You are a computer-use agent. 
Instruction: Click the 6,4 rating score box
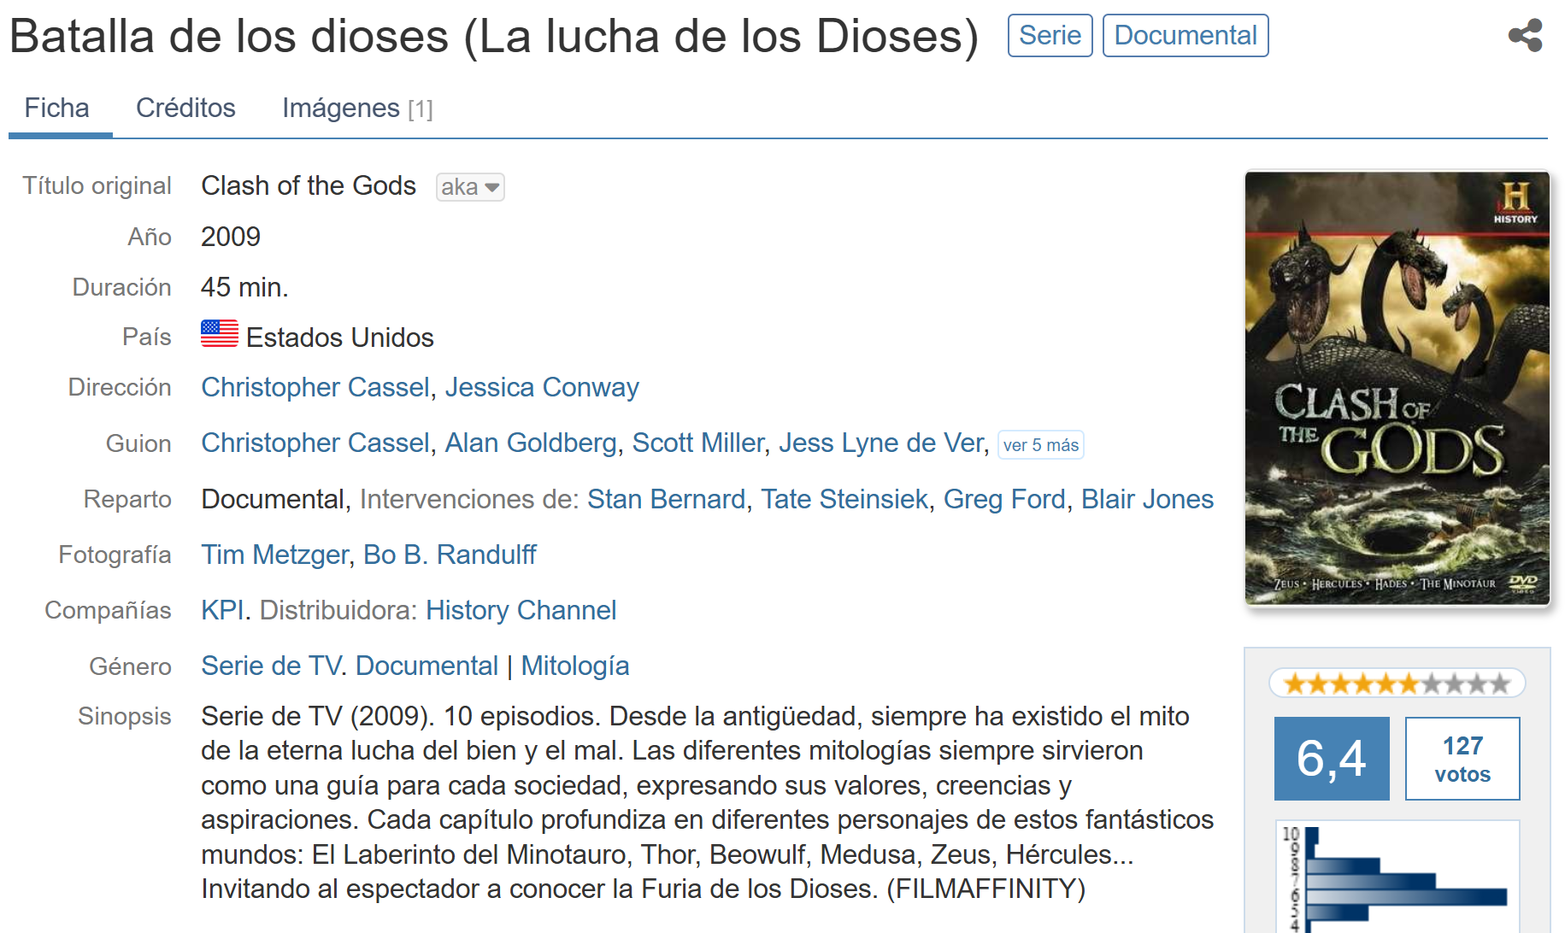click(x=1331, y=759)
